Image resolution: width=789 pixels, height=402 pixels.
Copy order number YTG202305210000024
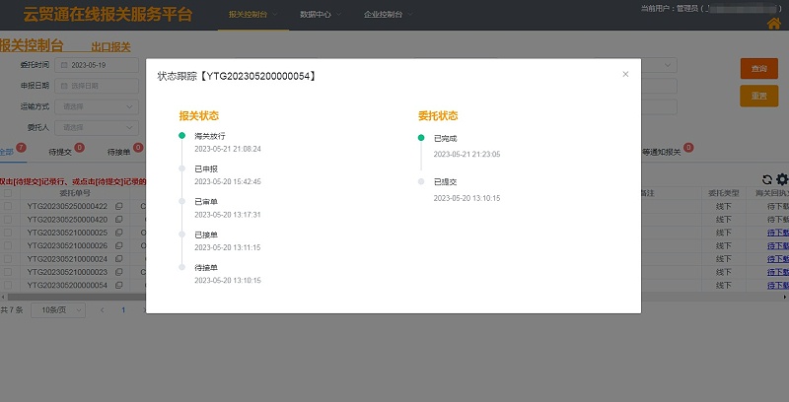click(x=118, y=258)
